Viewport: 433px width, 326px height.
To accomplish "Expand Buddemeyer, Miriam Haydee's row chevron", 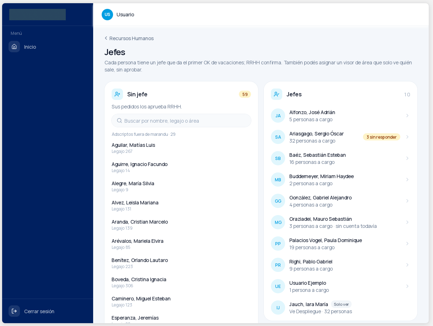I will point(407,180).
